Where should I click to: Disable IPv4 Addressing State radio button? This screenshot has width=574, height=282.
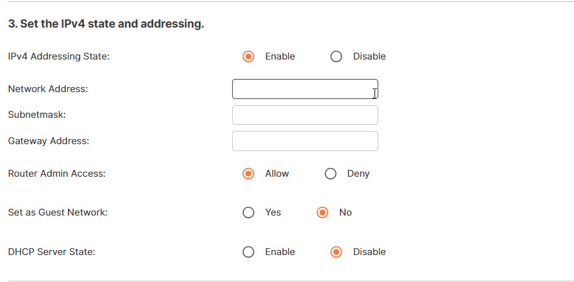tap(336, 56)
